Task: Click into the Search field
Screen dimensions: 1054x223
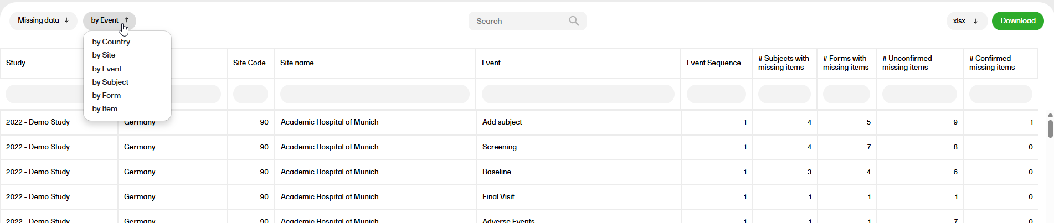Action: (x=518, y=21)
